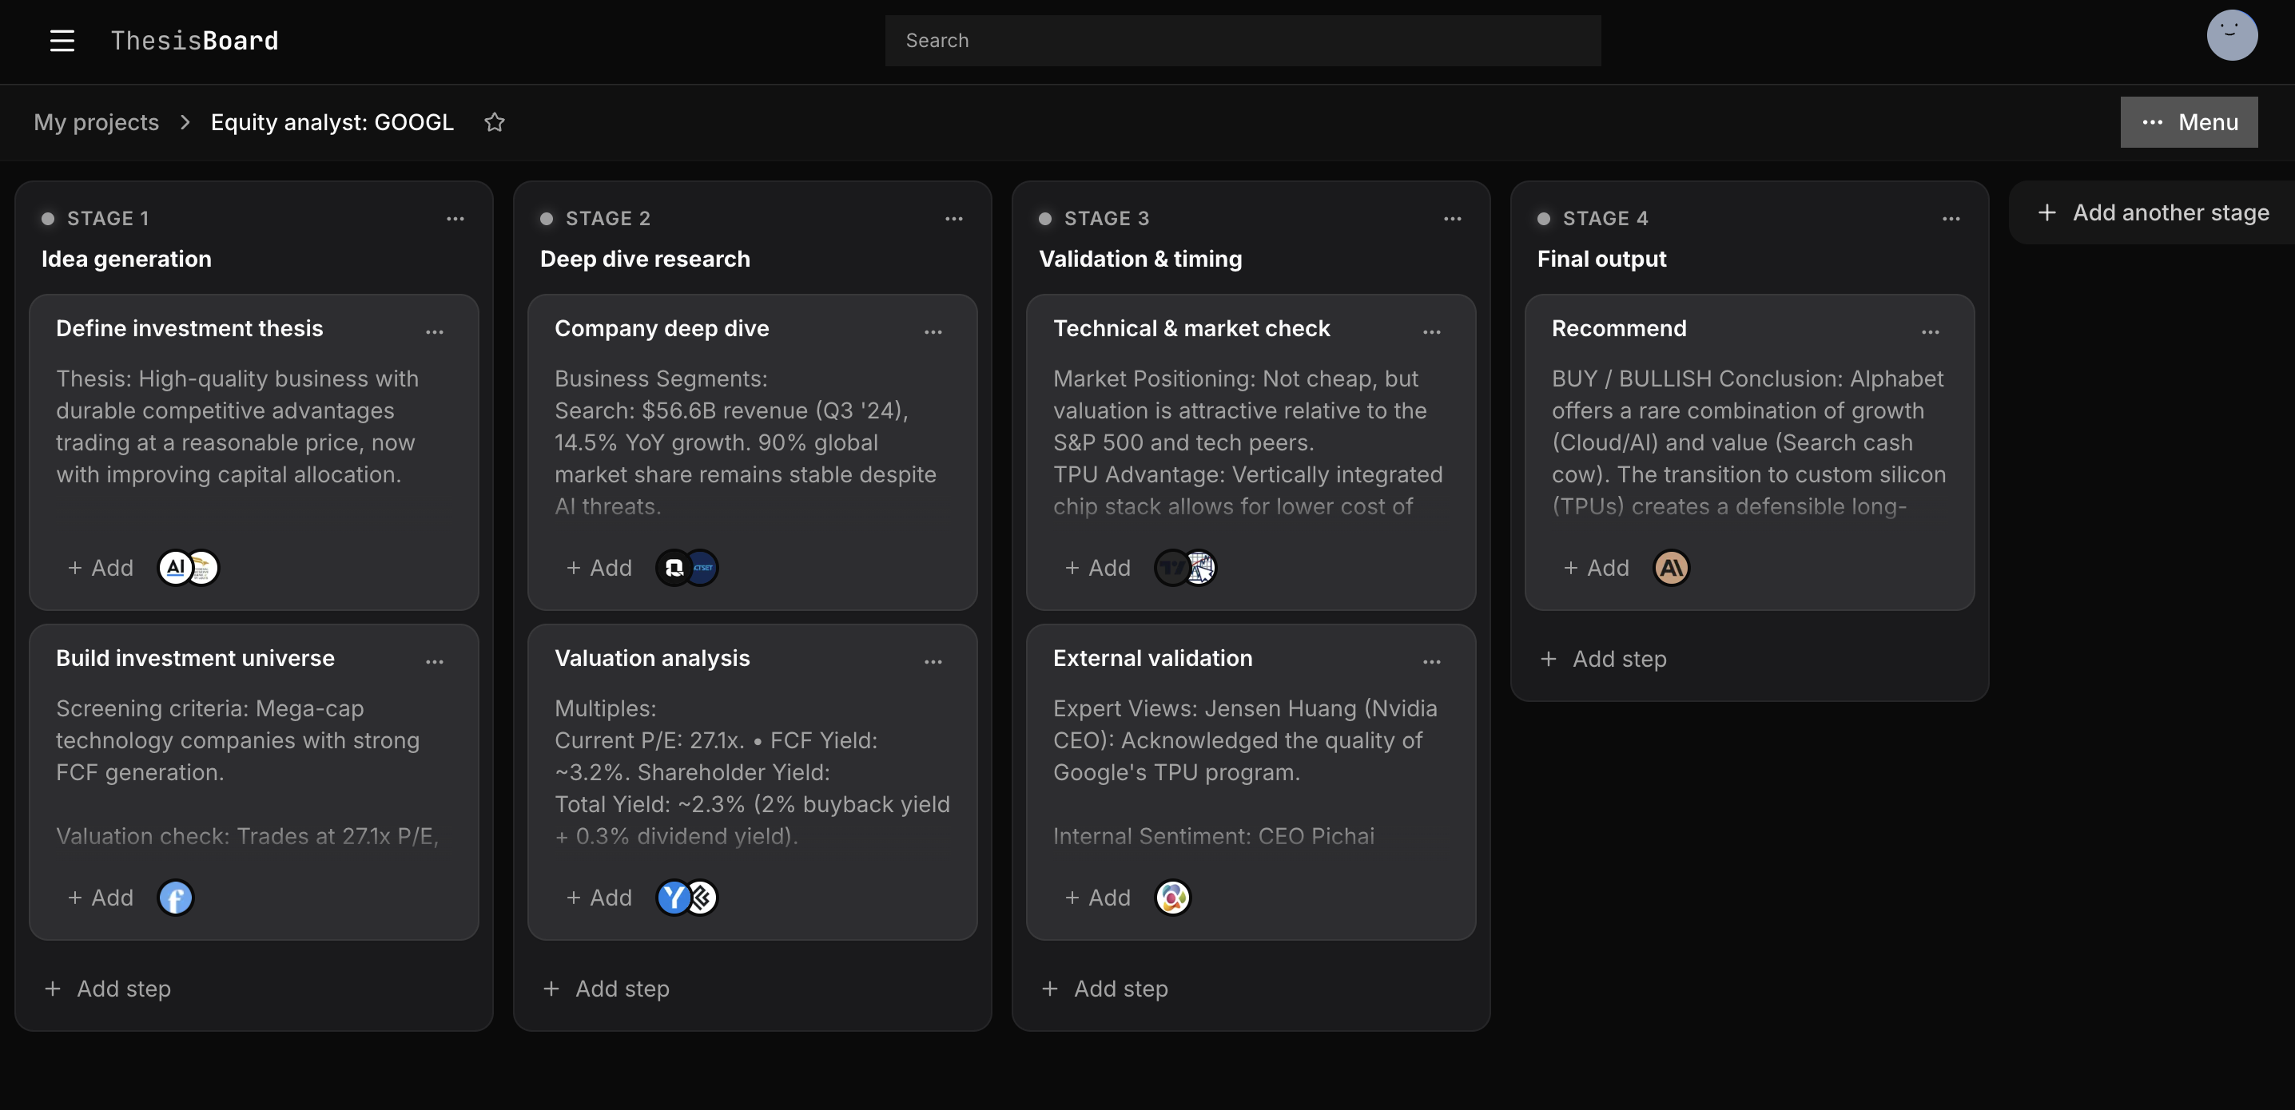Click the AI source icon on Define investment thesis card
The height and width of the screenshot is (1110, 2295).
[x=175, y=567]
